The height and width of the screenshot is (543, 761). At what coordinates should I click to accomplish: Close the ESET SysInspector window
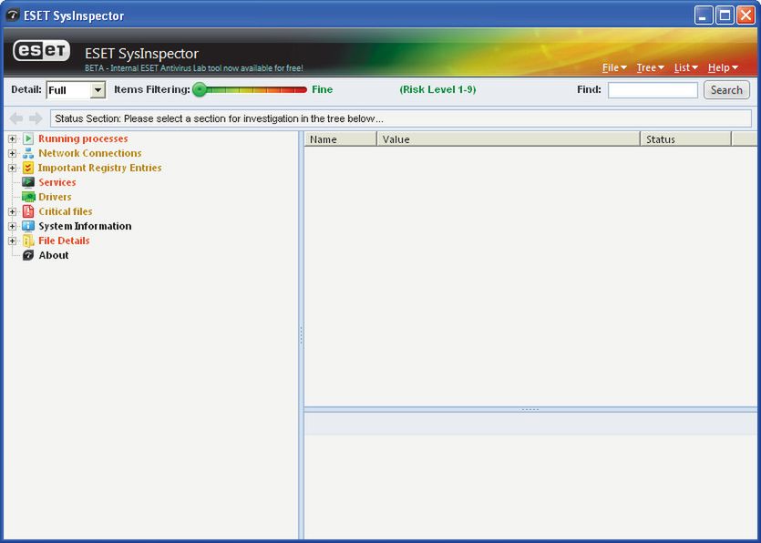[x=746, y=15]
